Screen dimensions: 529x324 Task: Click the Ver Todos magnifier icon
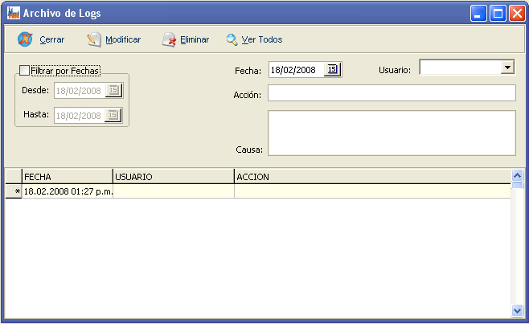point(232,39)
